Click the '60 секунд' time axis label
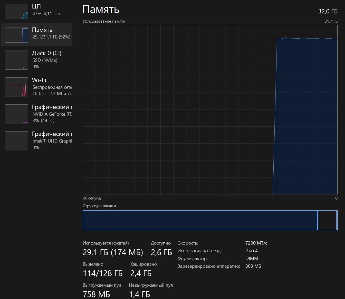Image resolution: width=345 pixels, height=299 pixels. point(92,198)
